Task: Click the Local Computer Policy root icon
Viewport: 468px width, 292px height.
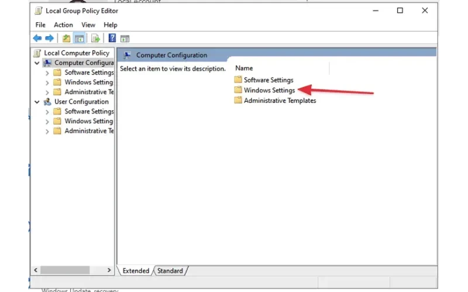Action: 37,53
